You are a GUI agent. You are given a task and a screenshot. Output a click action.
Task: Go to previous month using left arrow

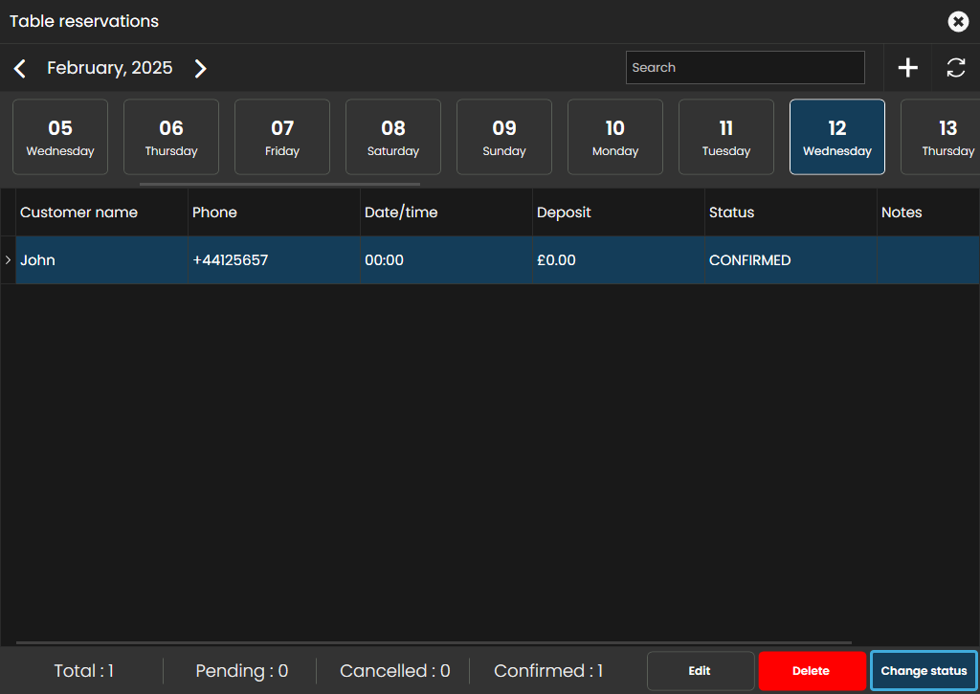coord(20,68)
